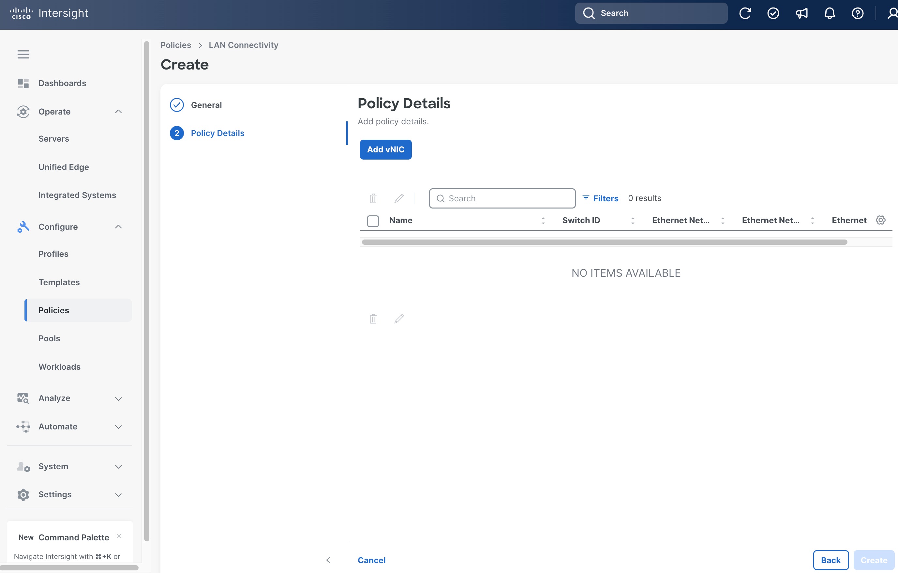This screenshot has width=898, height=573.
Task: Toggle the select-all checkbox in table header
Action: [x=373, y=221]
